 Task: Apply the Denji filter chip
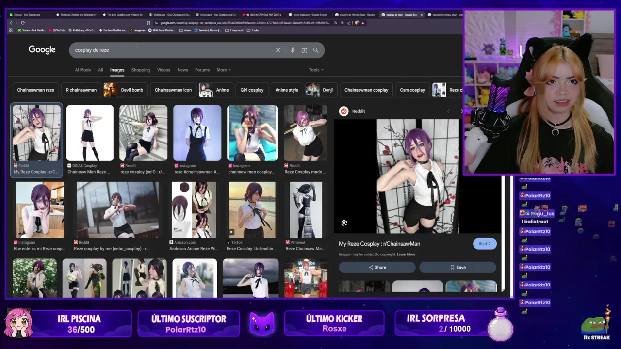point(321,90)
